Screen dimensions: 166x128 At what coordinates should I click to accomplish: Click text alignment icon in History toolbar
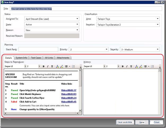pyautogui.click(x=146, y=66)
